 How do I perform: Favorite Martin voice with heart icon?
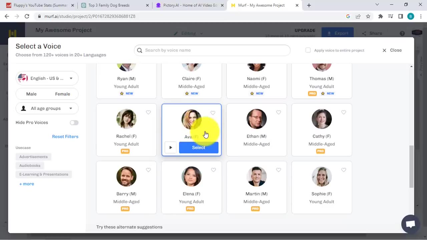click(x=279, y=170)
